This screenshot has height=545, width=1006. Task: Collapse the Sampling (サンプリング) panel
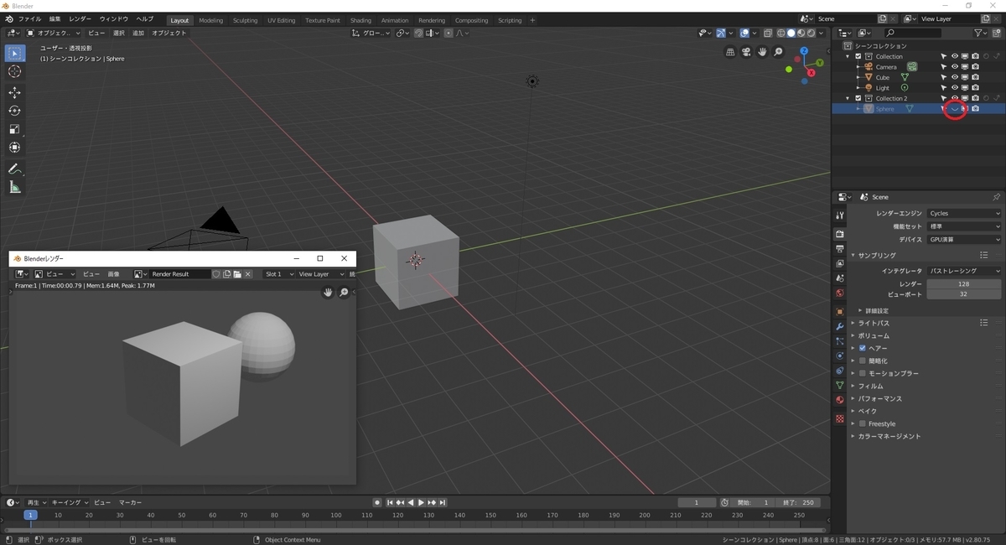[x=876, y=255]
